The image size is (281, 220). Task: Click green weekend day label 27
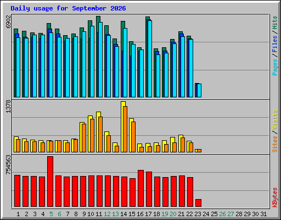[x=231, y=214]
